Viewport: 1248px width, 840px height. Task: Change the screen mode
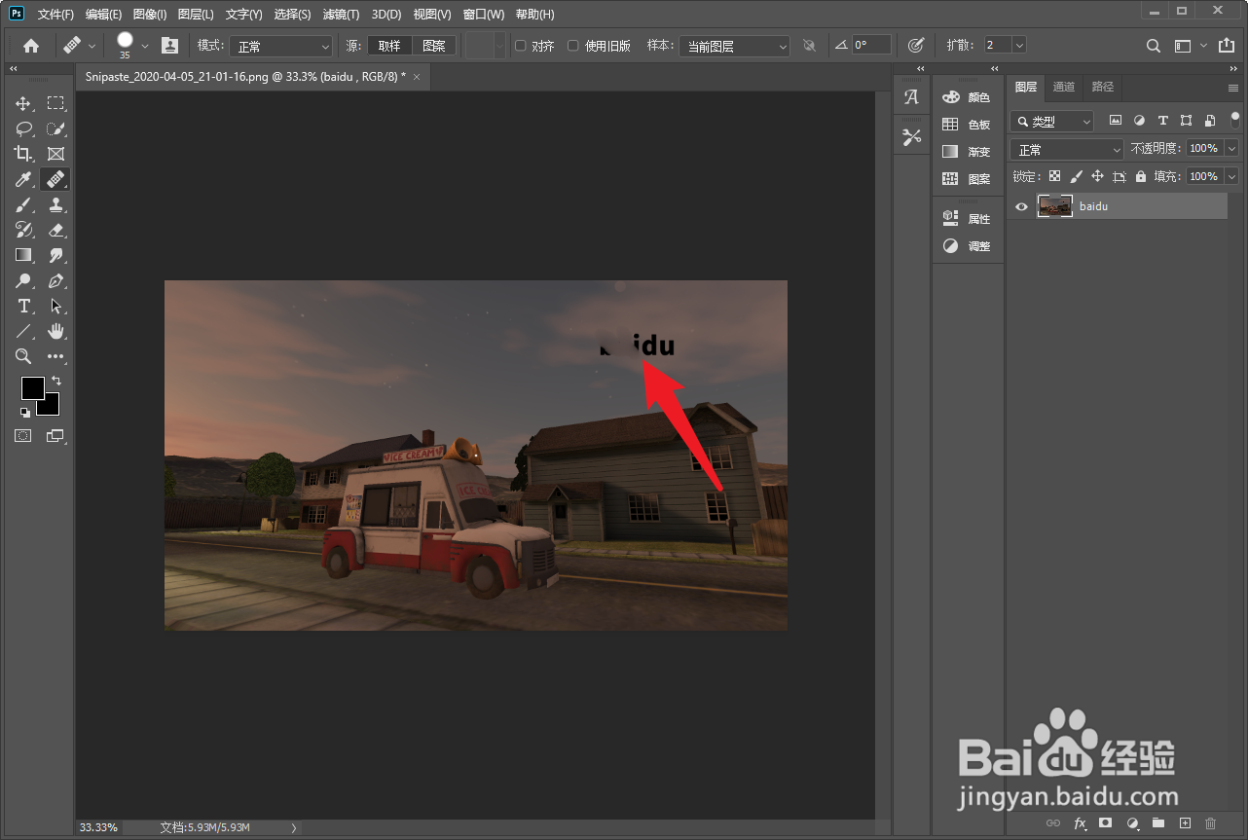(55, 436)
